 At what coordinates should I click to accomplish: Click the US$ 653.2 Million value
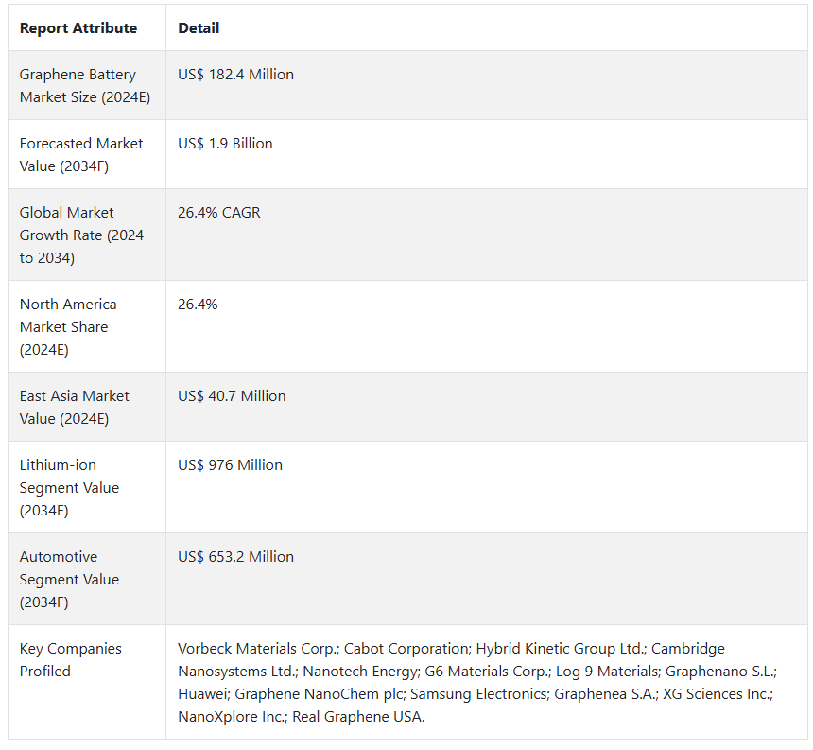click(x=235, y=557)
